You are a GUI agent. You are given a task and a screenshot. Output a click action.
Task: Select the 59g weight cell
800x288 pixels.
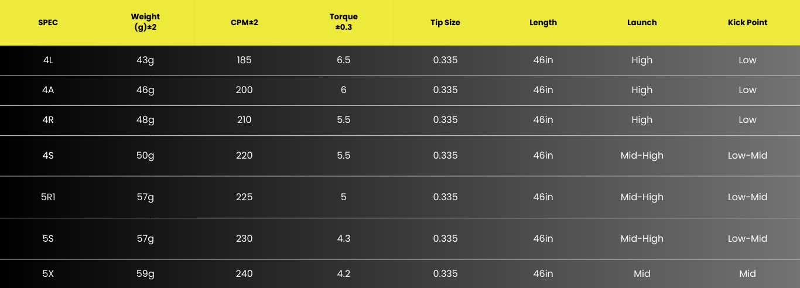(x=145, y=274)
